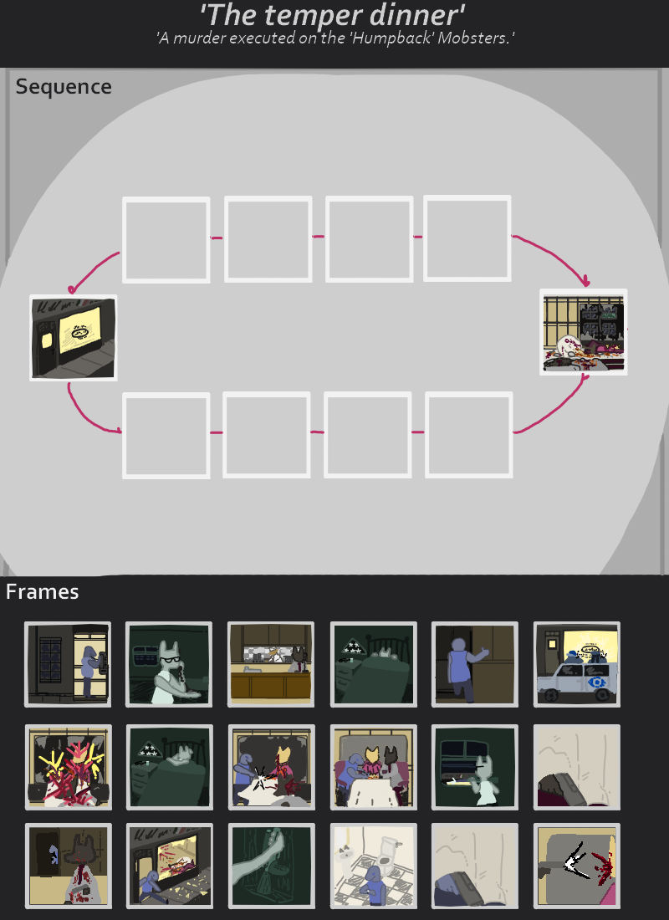Viewport: 669px width, 920px height.
Task: Pick the frame of wolf with glasses on phone
Action: (x=169, y=664)
